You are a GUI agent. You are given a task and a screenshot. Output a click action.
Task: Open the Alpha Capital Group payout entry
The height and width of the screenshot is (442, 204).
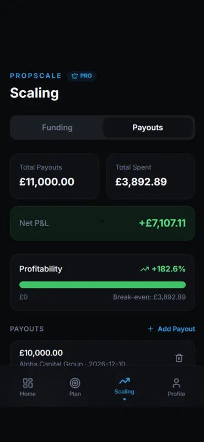click(103, 354)
